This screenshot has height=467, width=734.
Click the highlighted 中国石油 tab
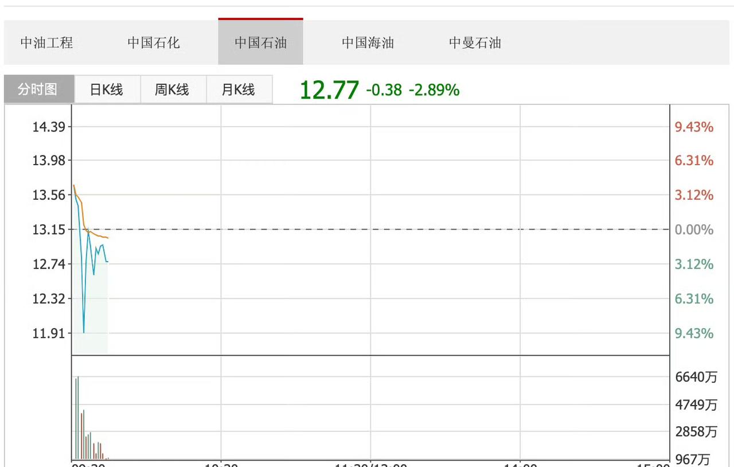(260, 43)
